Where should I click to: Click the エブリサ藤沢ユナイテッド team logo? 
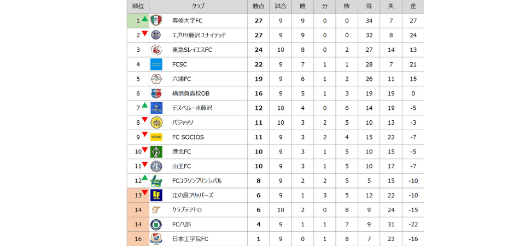156,35
